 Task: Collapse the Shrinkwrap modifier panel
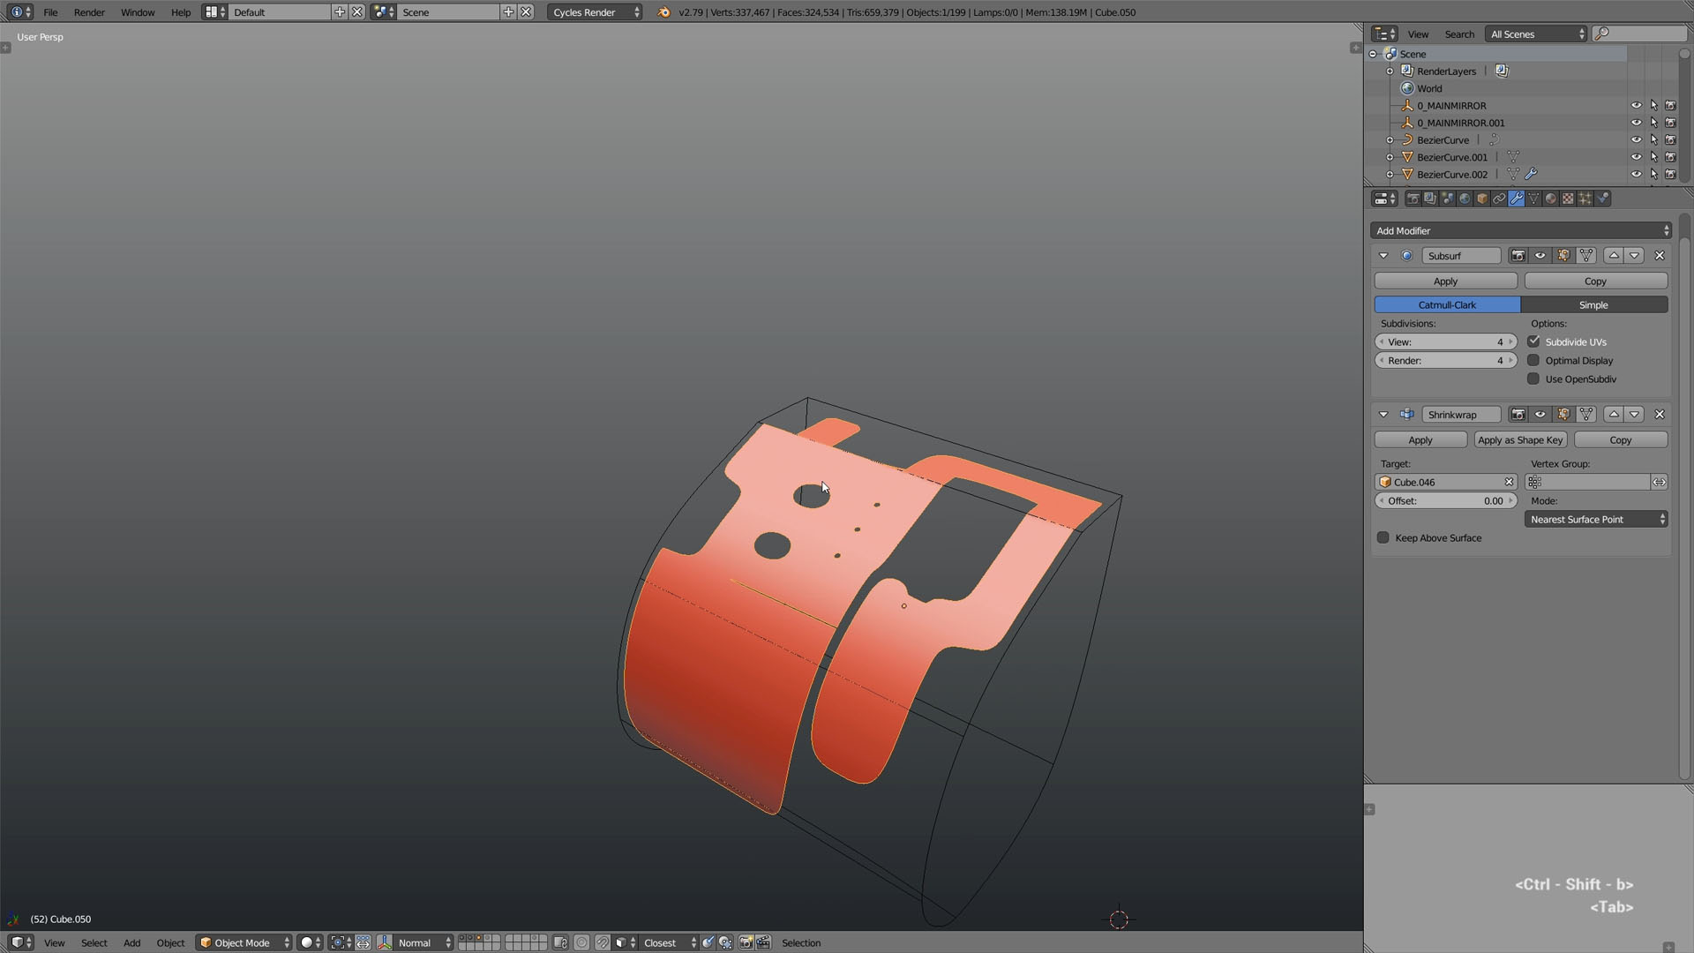click(x=1383, y=415)
